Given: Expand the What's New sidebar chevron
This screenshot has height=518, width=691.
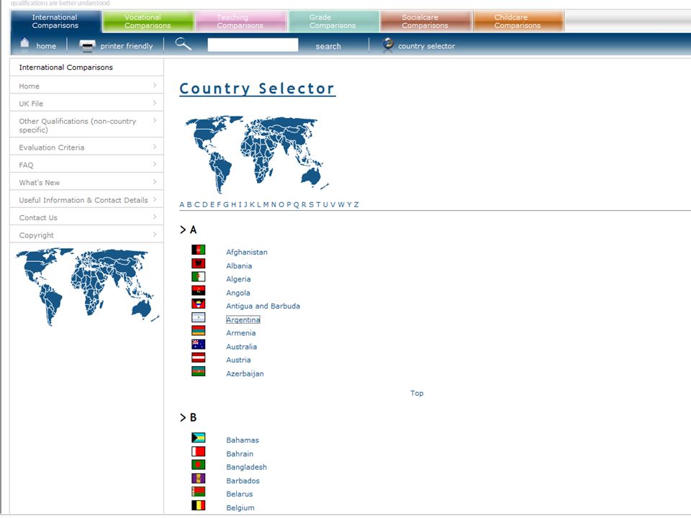Looking at the screenshot, I should (x=155, y=182).
